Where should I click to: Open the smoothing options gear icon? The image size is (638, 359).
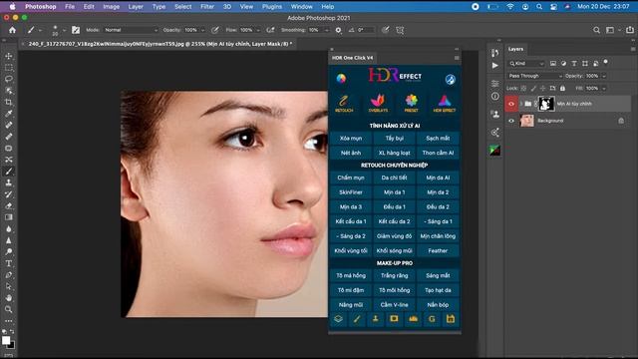[339, 30]
